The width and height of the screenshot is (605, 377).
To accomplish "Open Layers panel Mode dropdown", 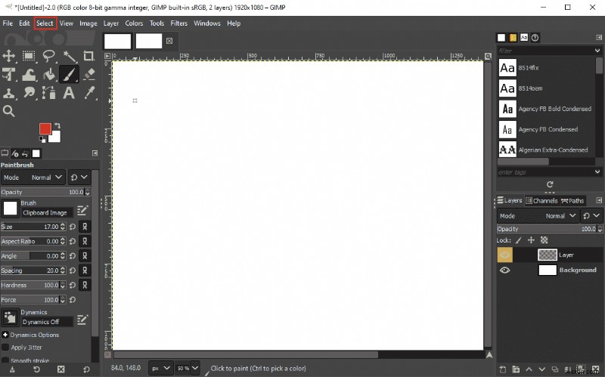I will pyautogui.click(x=537, y=216).
